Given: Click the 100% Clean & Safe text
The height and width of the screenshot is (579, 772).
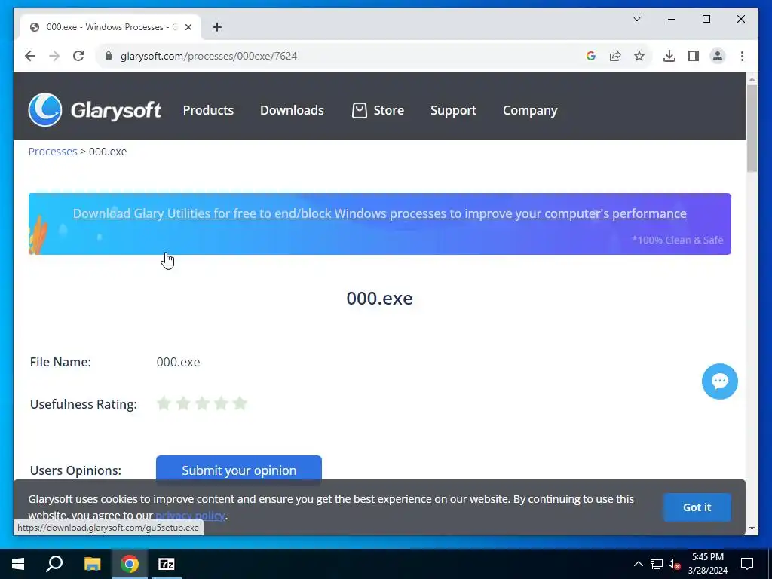Looking at the screenshot, I should click(x=678, y=240).
